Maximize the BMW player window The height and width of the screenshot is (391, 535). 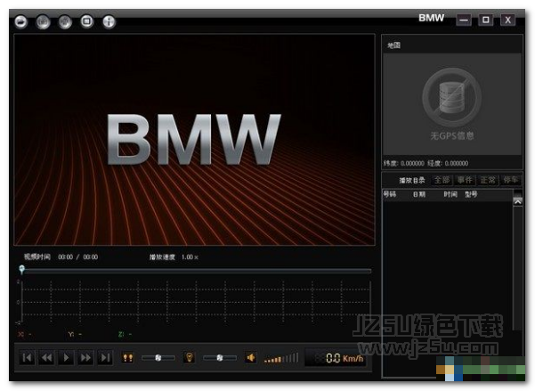tap(485, 20)
